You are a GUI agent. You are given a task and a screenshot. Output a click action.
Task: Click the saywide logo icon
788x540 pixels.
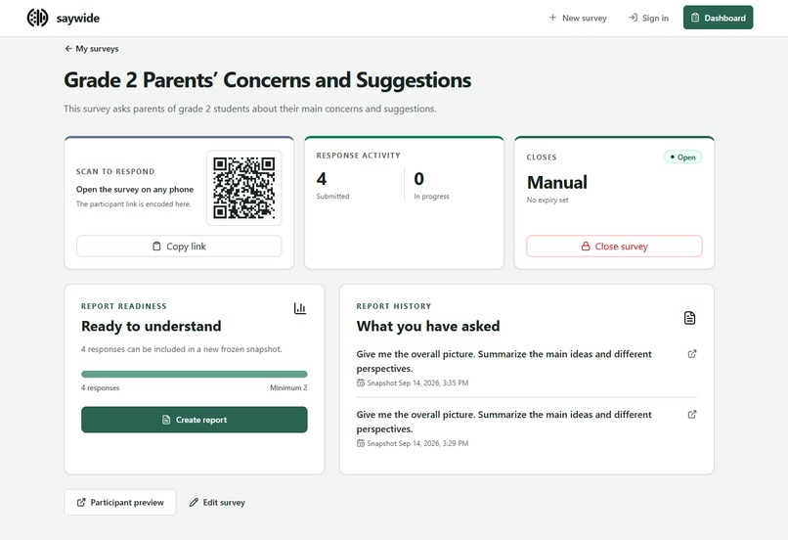click(x=38, y=18)
